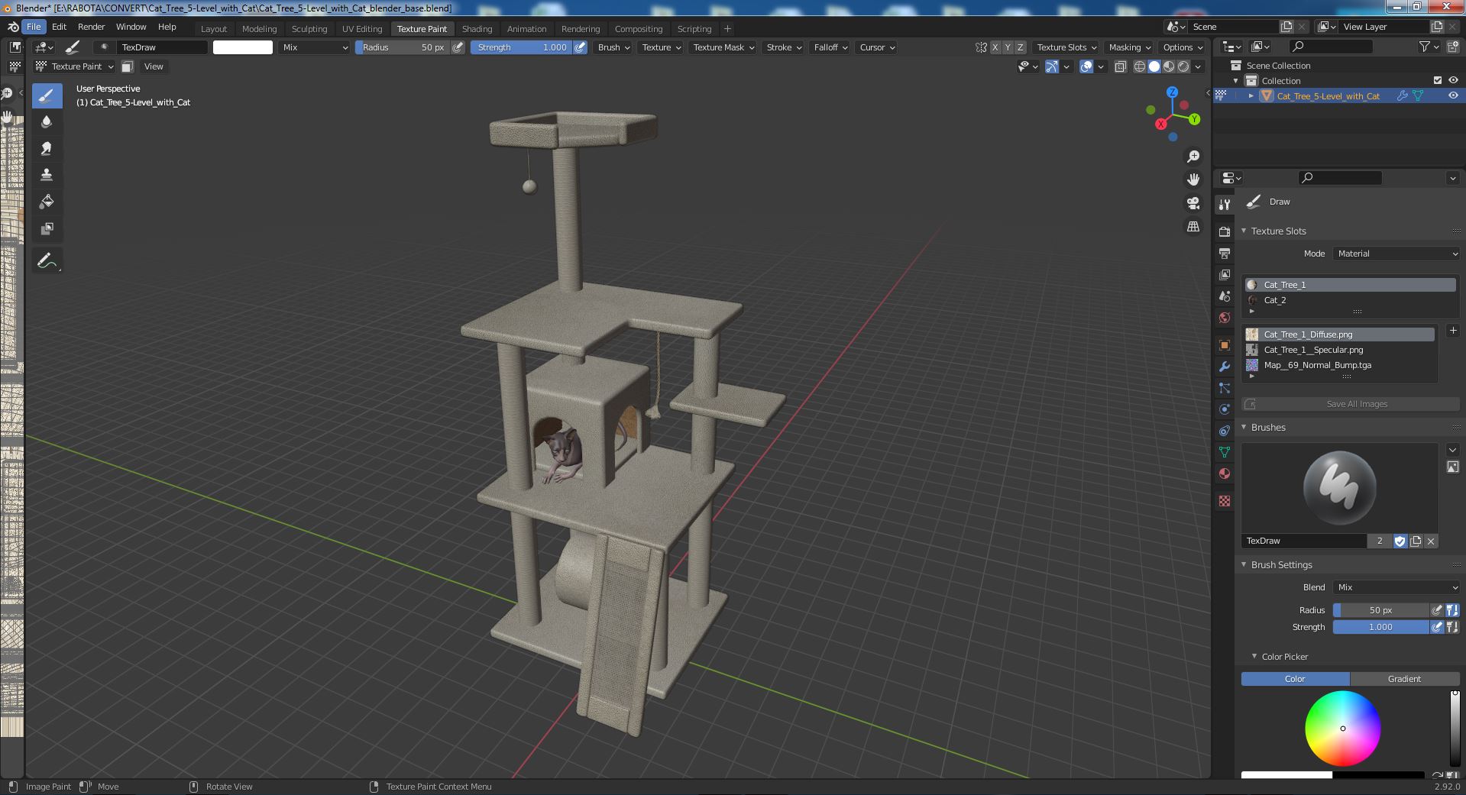Click the white brush color swatch
The width and height of the screenshot is (1466, 795).
tap(243, 47)
